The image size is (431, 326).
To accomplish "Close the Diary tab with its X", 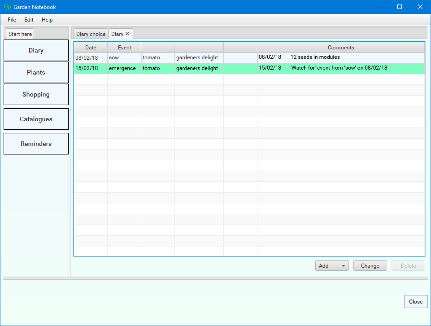I will click(x=127, y=34).
